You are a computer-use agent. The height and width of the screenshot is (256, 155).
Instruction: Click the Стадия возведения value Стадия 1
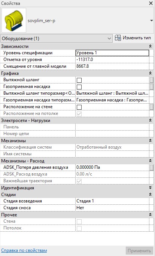(x=112, y=201)
